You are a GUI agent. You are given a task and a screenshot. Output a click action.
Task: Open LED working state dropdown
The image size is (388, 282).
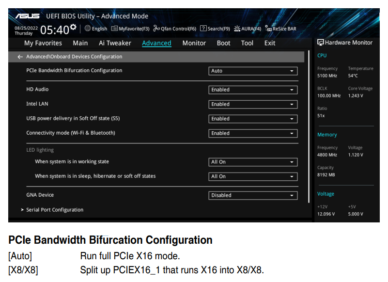tap(253, 162)
